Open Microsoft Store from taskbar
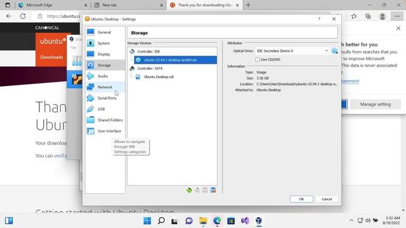Image resolution: width=406 pixels, height=228 pixels. click(x=231, y=221)
